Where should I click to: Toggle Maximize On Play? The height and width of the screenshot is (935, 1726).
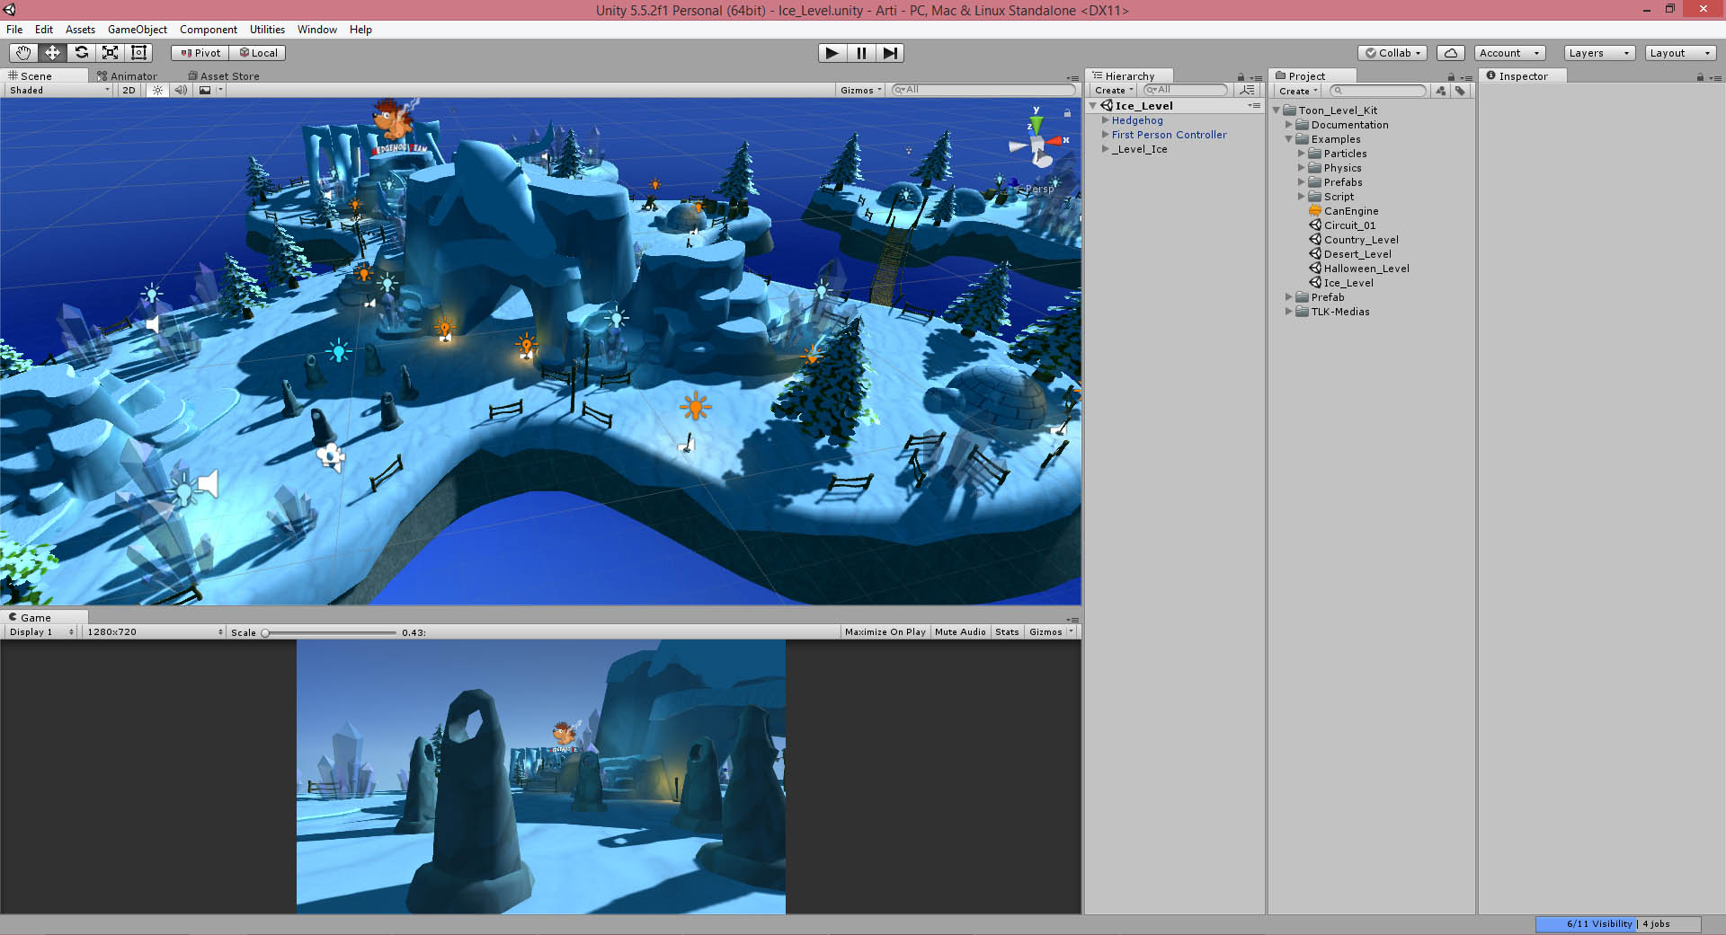point(885,632)
